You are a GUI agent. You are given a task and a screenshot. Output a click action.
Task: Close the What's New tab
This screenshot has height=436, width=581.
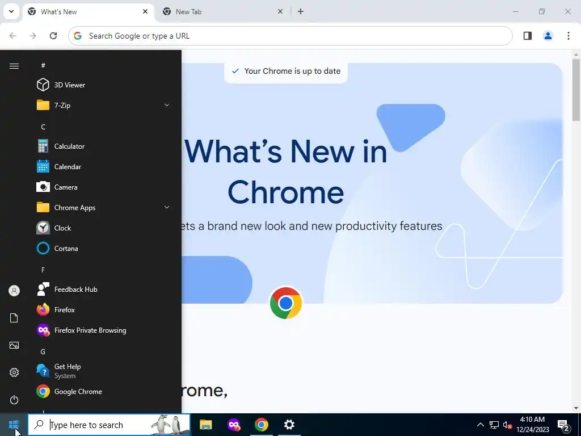(145, 11)
